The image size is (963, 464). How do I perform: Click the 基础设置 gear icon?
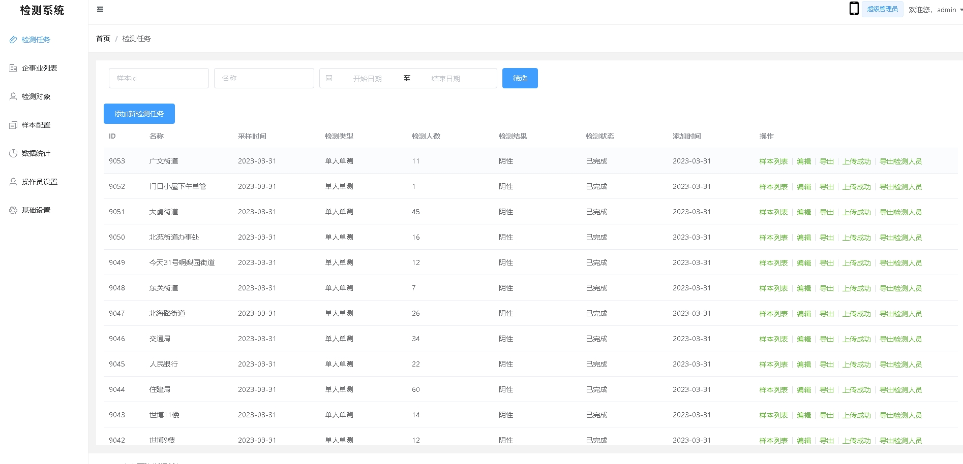[x=13, y=210]
